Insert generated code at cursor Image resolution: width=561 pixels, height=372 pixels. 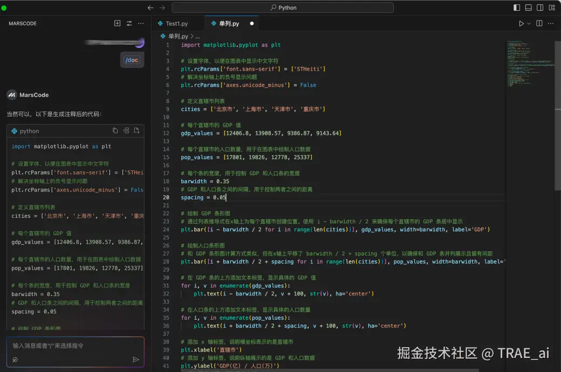pyautogui.click(x=126, y=130)
